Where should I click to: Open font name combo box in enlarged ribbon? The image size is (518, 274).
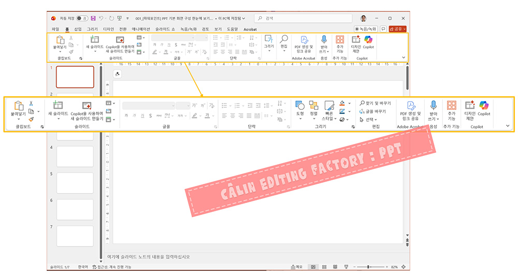149,106
